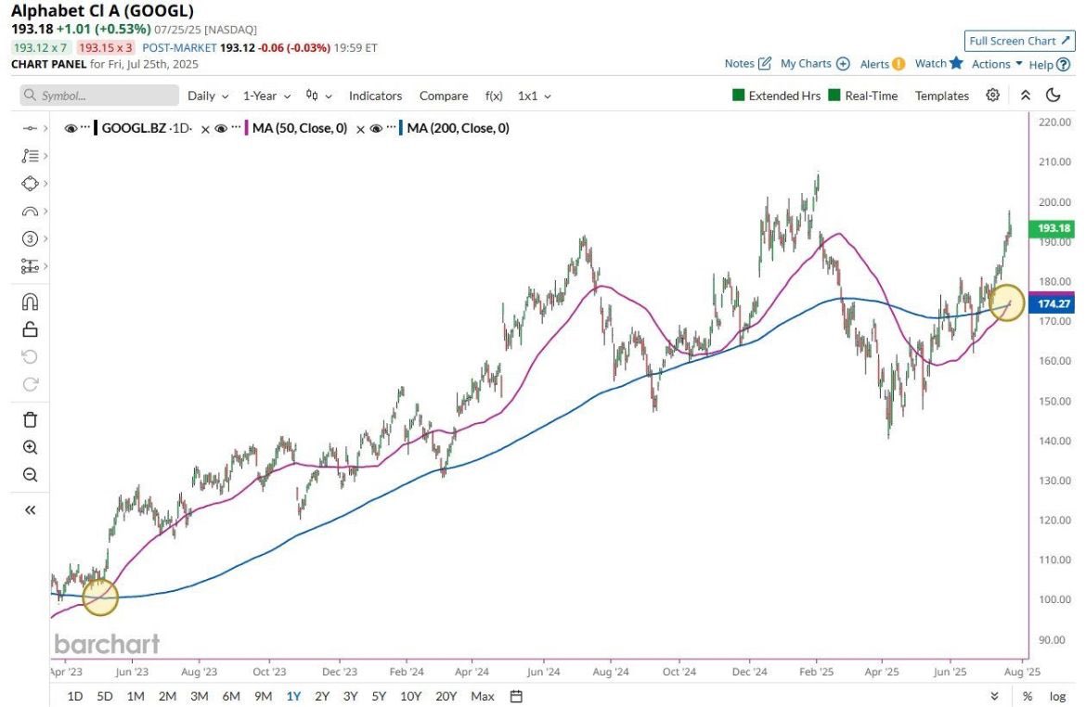Open the 1-Year period dropdown
Screen dimensions: 1086x707
(266, 96)
